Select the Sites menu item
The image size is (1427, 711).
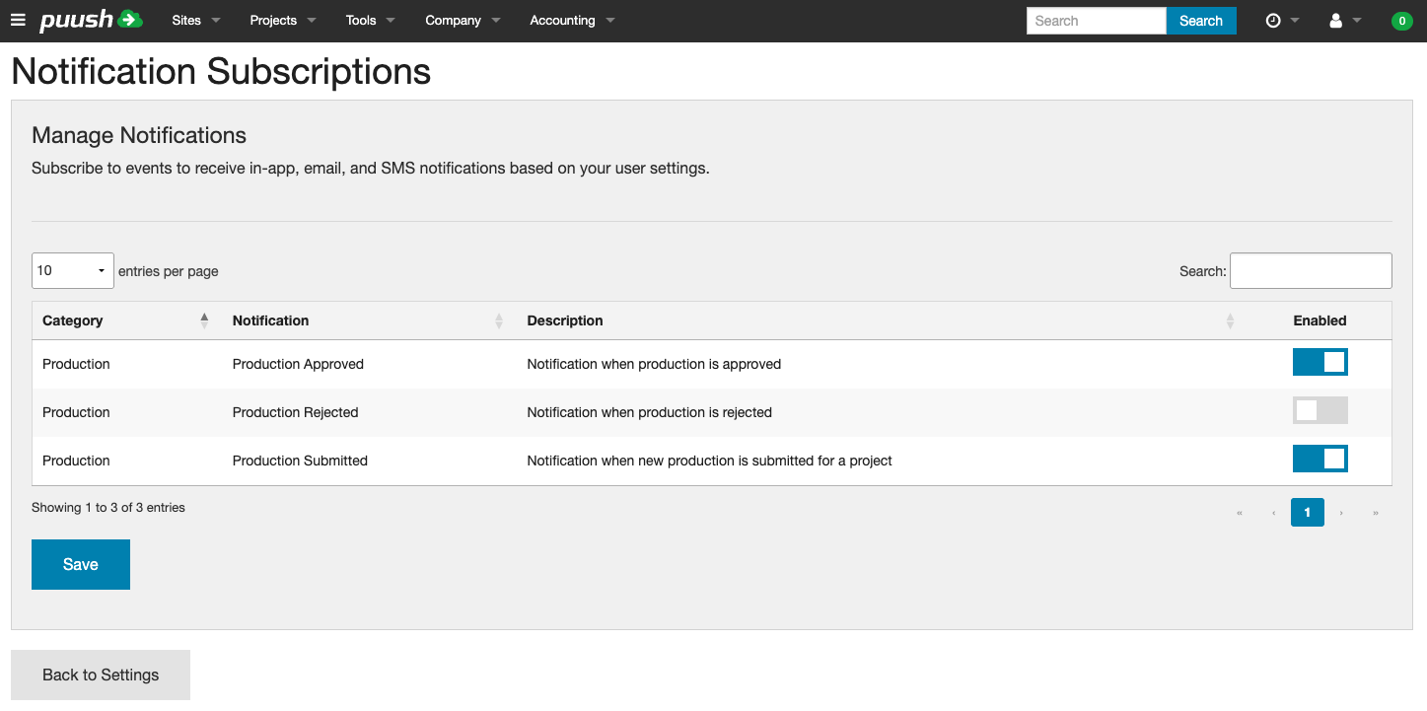(x=186, y=20)
